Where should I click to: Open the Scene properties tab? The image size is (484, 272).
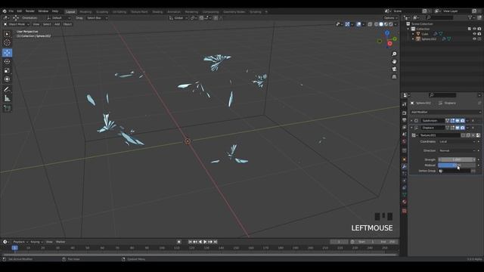click(x=405, y=134)
